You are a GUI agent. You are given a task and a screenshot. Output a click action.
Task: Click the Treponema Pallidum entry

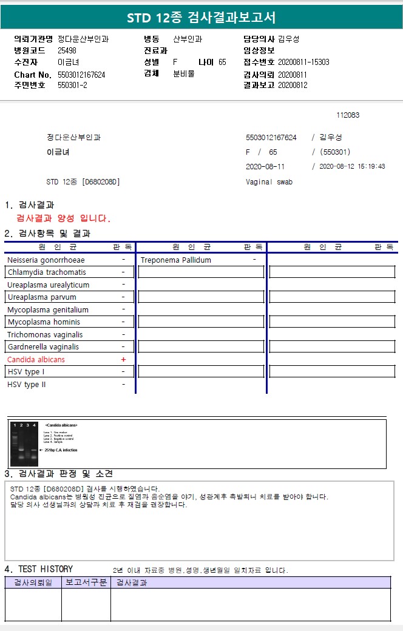point(176,260)
